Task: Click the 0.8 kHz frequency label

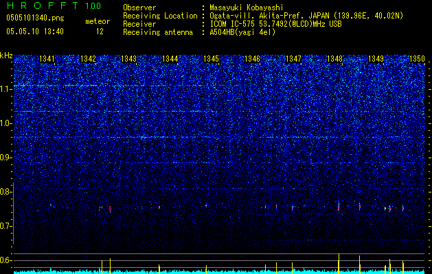Action: (6, 192)
